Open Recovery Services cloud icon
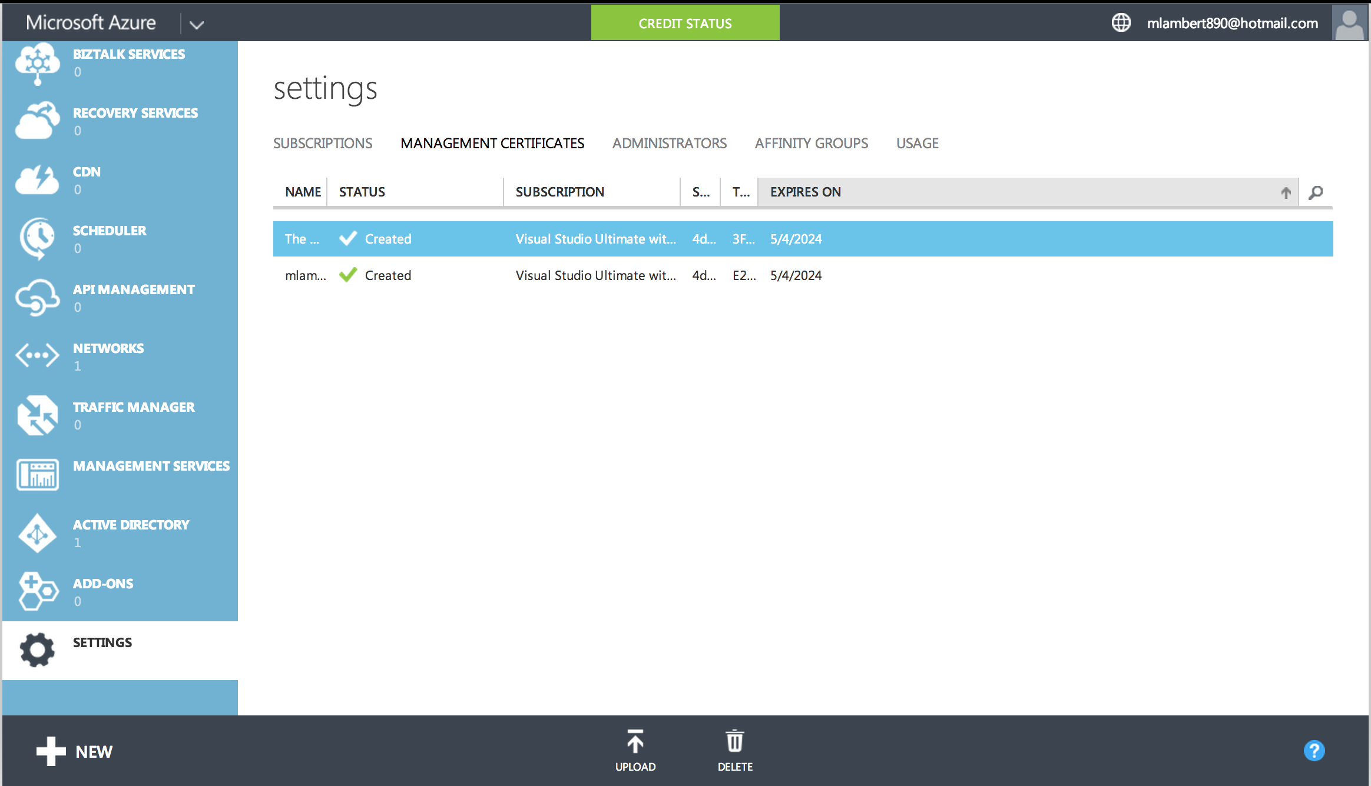This screenshot has height=786, width=1371. pyautogui.click(x=37, y=121)
